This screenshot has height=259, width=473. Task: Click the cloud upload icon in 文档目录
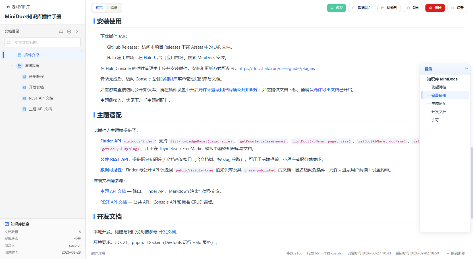tap(61, 32)
